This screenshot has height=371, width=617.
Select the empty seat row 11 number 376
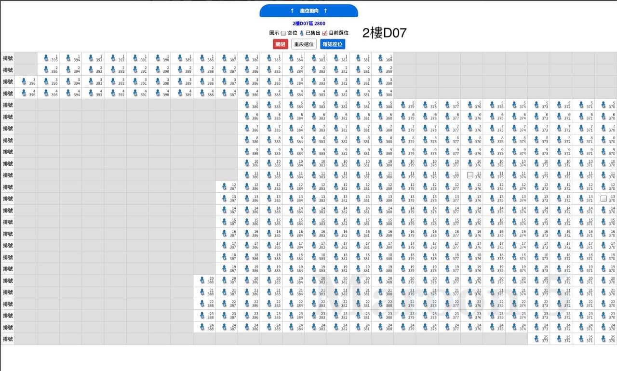[469, 175]
